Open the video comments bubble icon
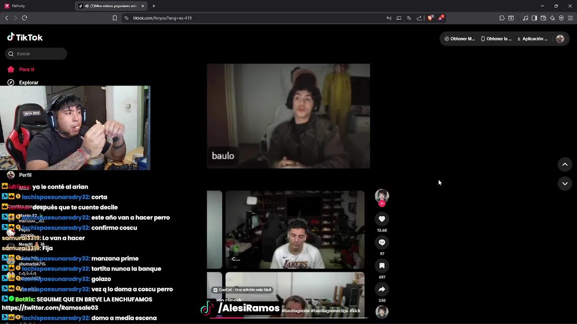 click(x=382, y=242)
